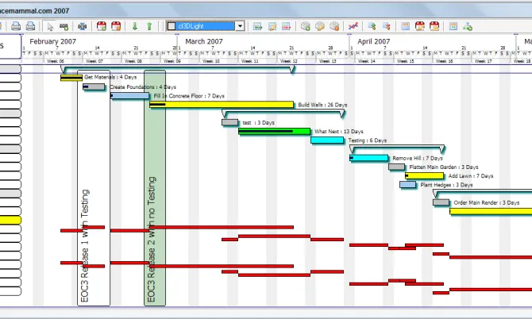Select the cyan Remove Hill task bar

[x=368, y=158]
